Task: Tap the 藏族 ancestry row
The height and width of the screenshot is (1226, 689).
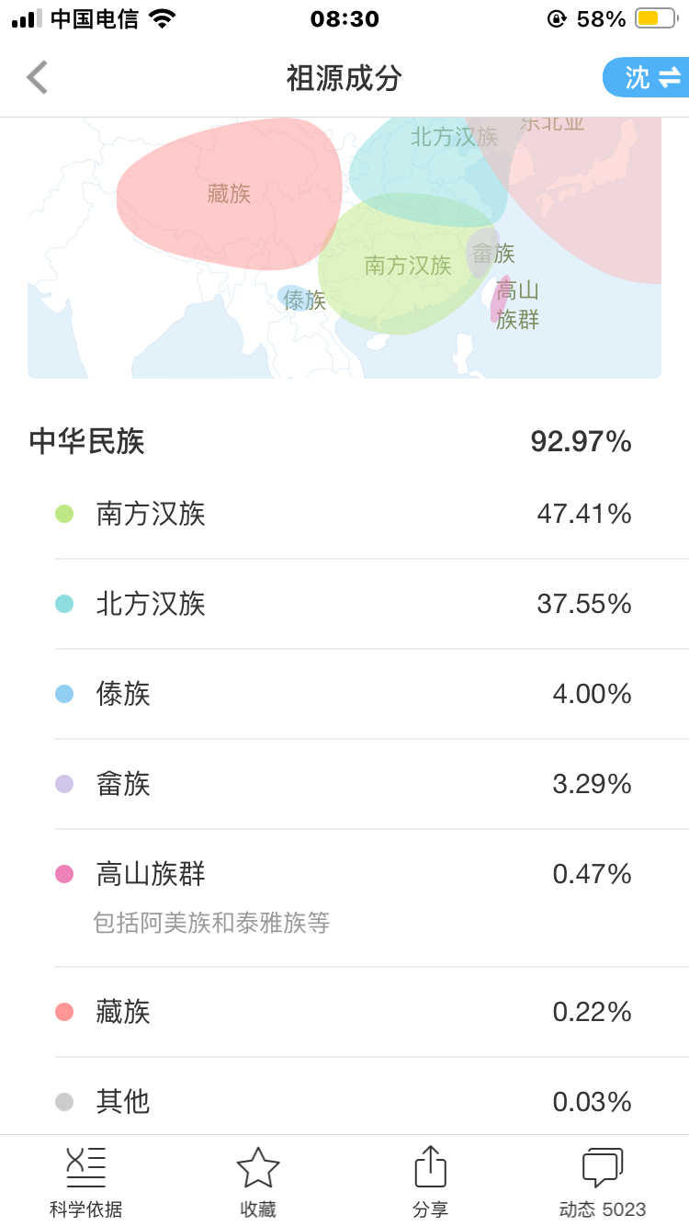Action: (344, 1012)
